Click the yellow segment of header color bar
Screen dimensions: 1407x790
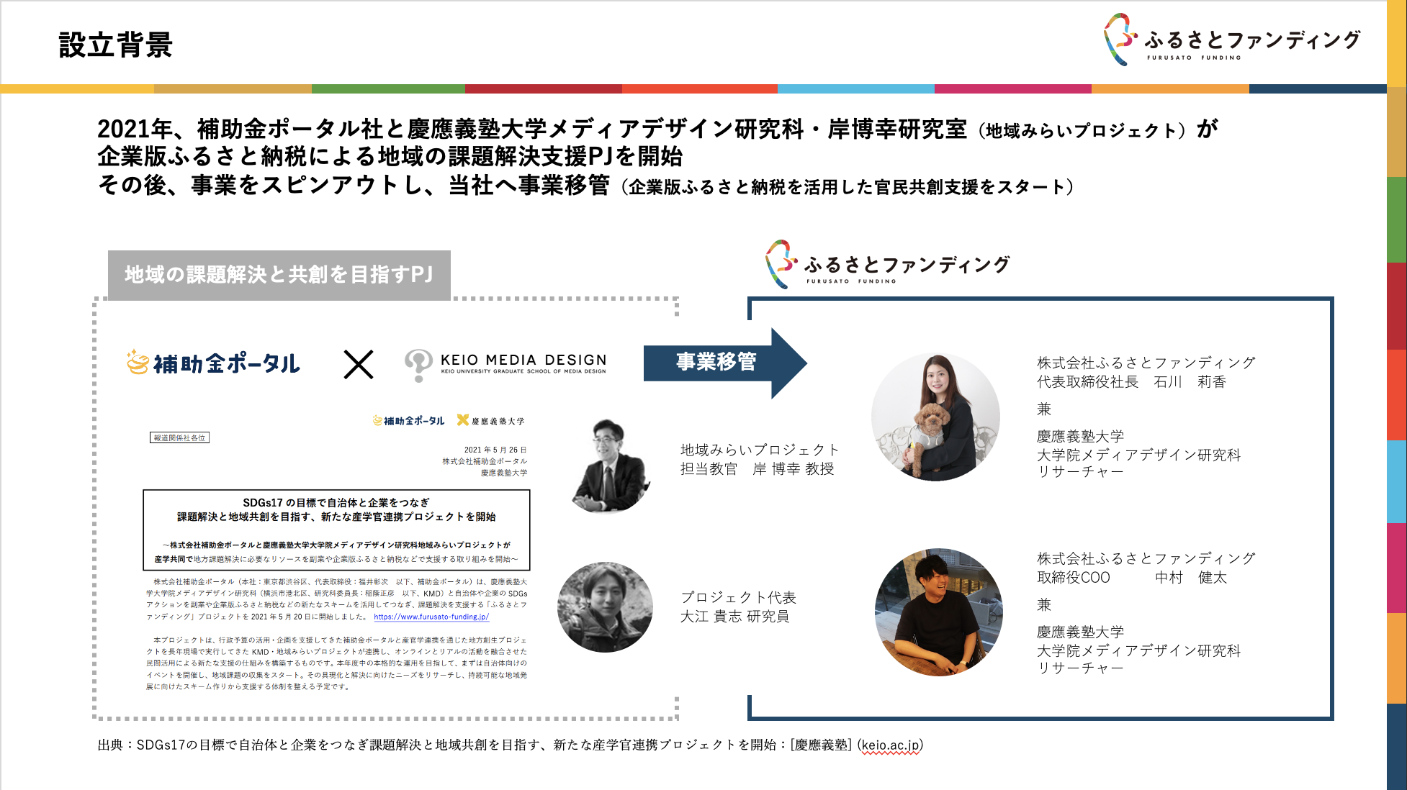point(77,89)
